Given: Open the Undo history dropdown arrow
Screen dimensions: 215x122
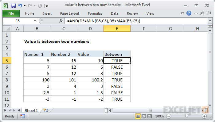Looking at the screenshot, I should (25, 6).
